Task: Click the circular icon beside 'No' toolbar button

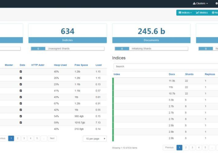Action: point(213,12)
